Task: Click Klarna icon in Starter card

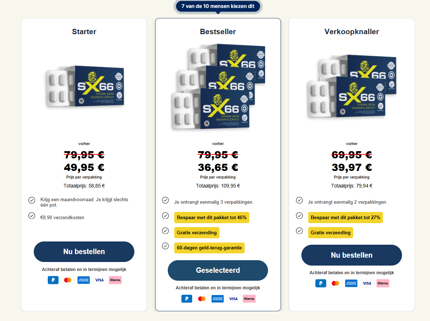Action: [x=115, y=280]
